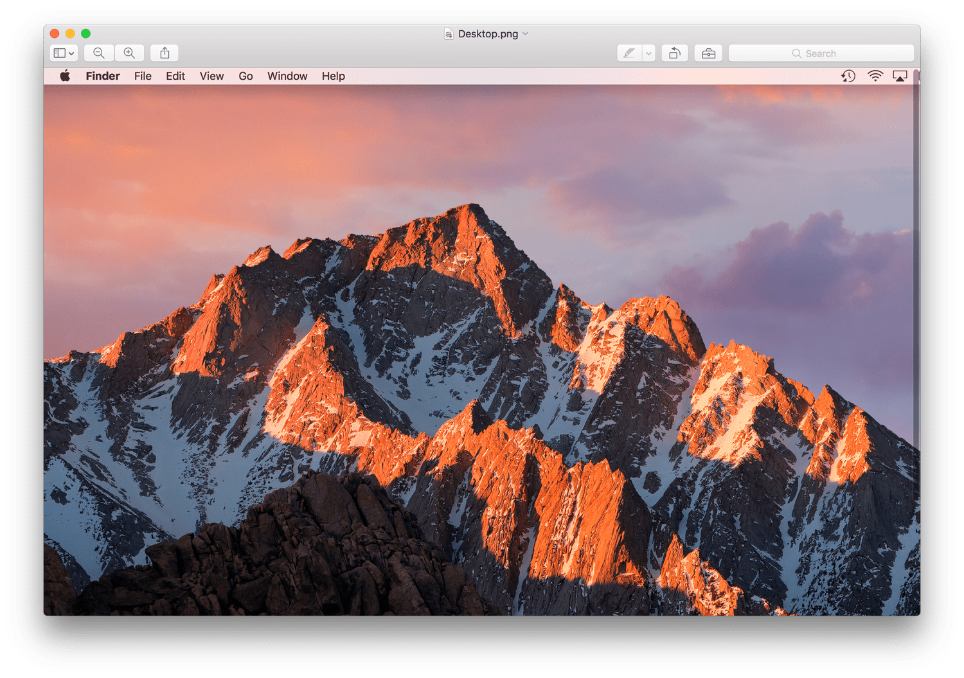Click the bold Finder menu label
The height and width of the screenshot is (678, 964).
pos(103,76)
